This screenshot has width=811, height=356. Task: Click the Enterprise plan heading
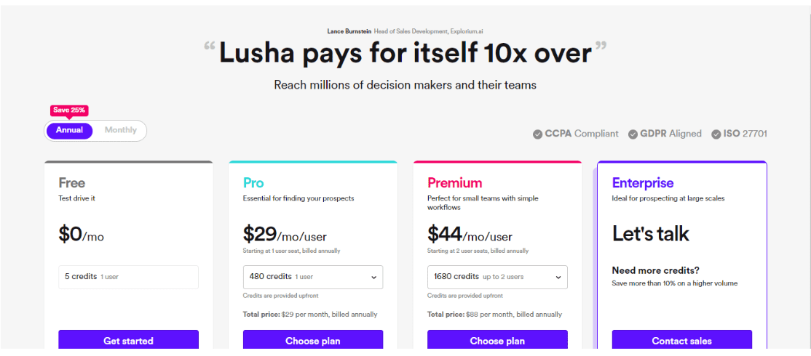(x=643, y=183)
